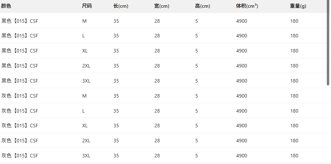The image size is (331, 164).
Task: Click the 2XL size cell for 黑色
Action: click(x=86, y=66)
